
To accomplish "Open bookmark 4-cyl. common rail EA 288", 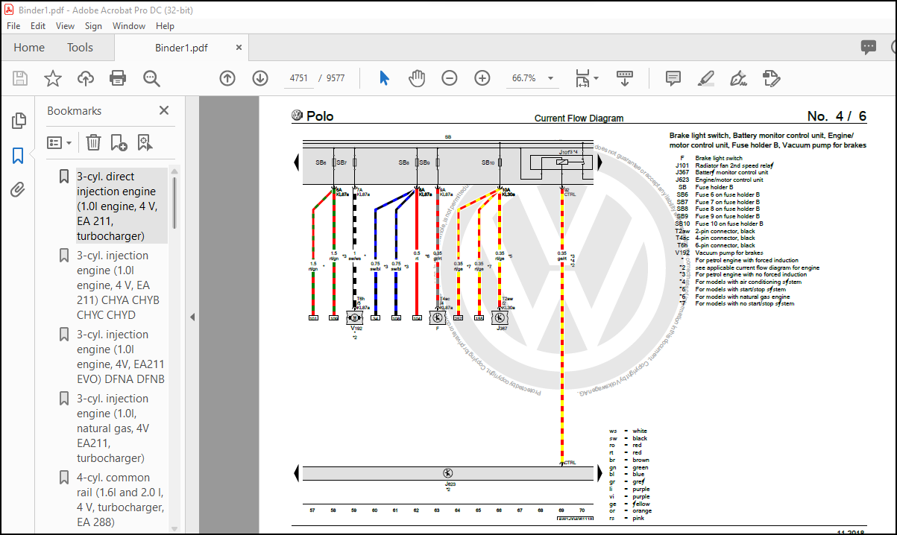I will tap(119, 500).
